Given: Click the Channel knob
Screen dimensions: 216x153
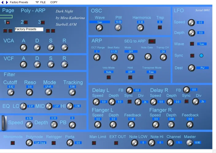Looking at the screenshot, I should pyautogui.click(x=170, y=143).
